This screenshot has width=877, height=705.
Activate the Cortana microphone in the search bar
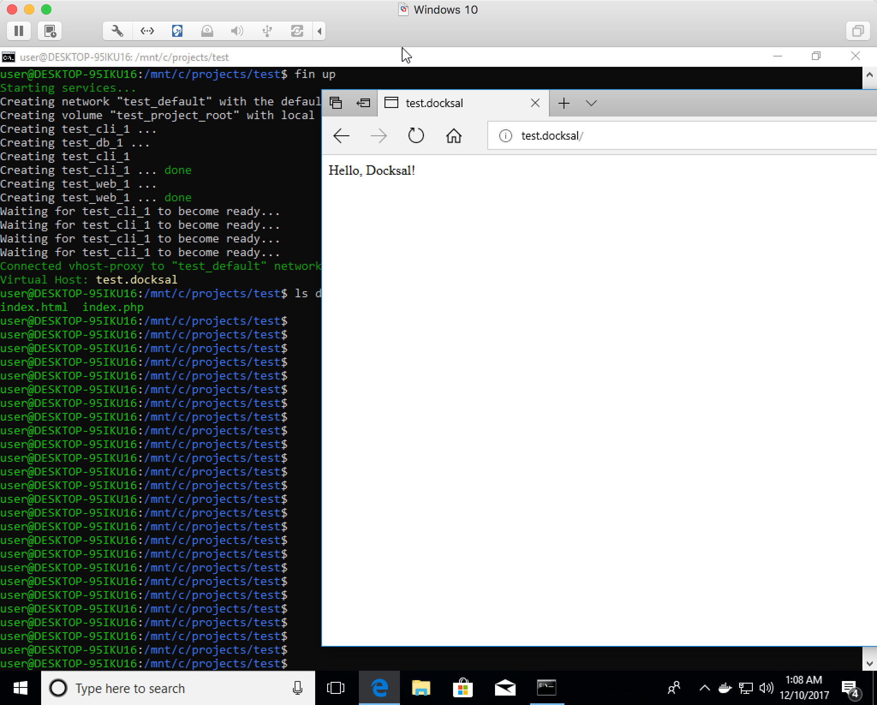coord(297,688)
